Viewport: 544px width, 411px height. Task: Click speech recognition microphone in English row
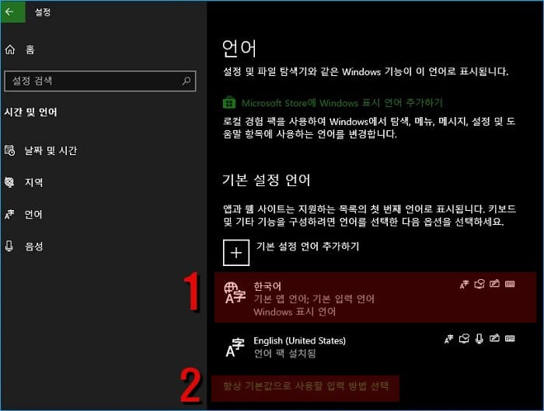tap(479, 338)
